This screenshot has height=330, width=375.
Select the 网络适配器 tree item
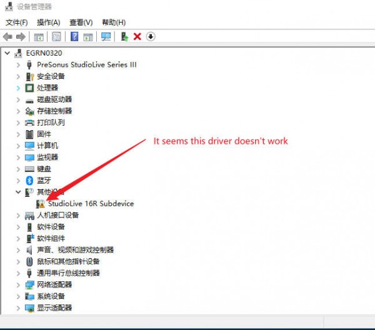pyautogui.click(x=54, y=285)
